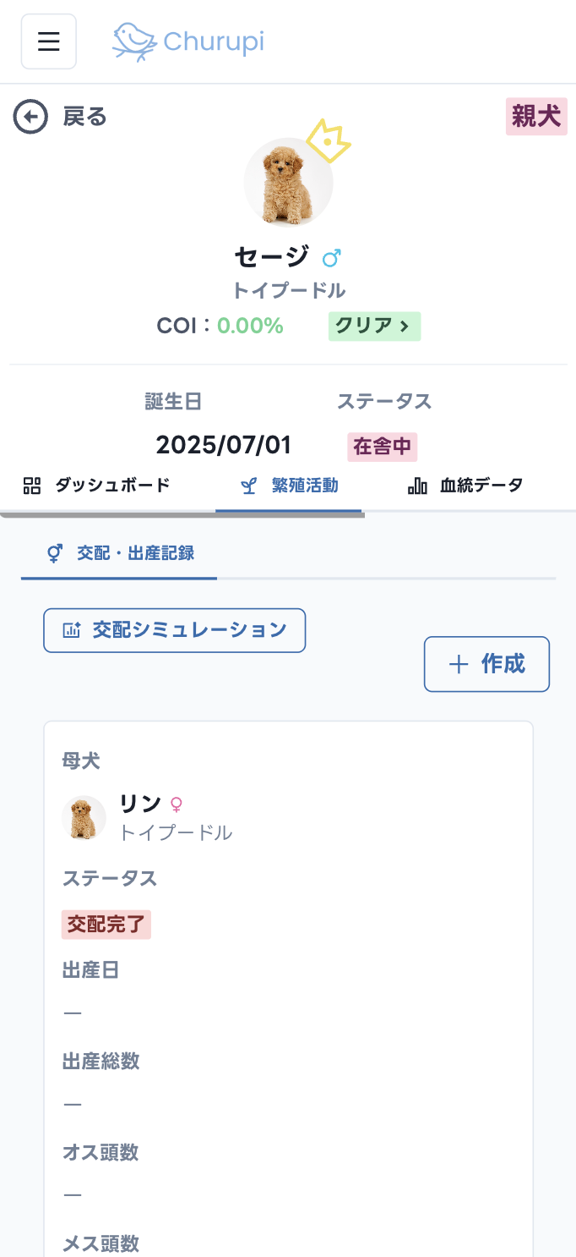
Task: Click the 血統データ bar chart icon
Action: (x=417, y=485)
